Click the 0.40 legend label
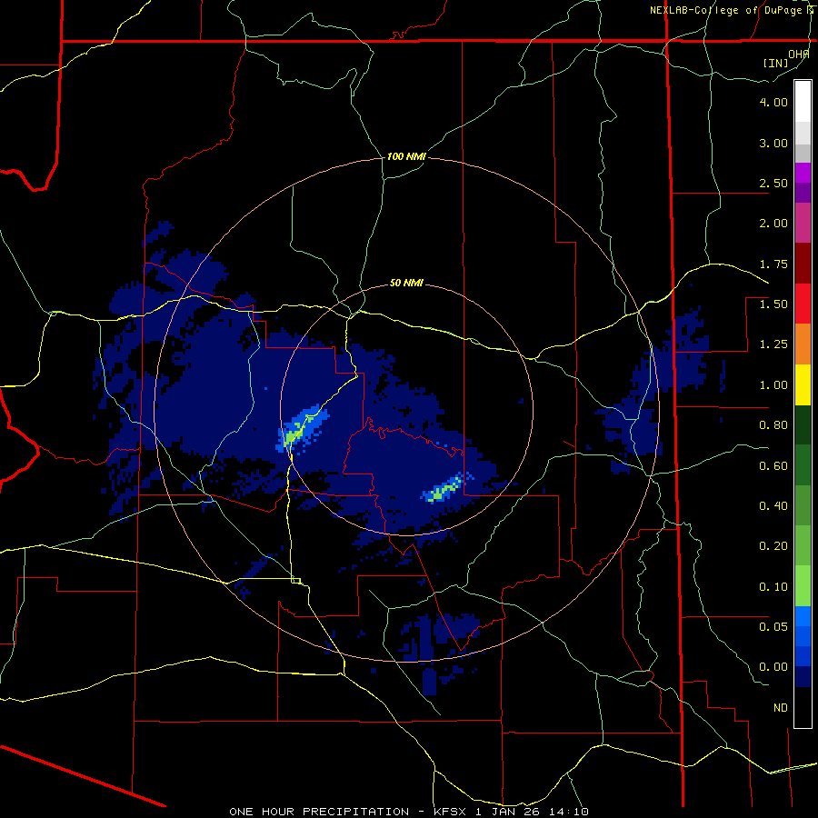 [773, 505]
